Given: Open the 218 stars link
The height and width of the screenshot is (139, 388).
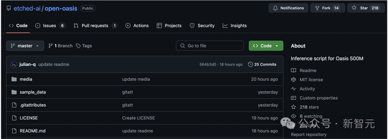Looking at the screenshot, I should (309, 107).
